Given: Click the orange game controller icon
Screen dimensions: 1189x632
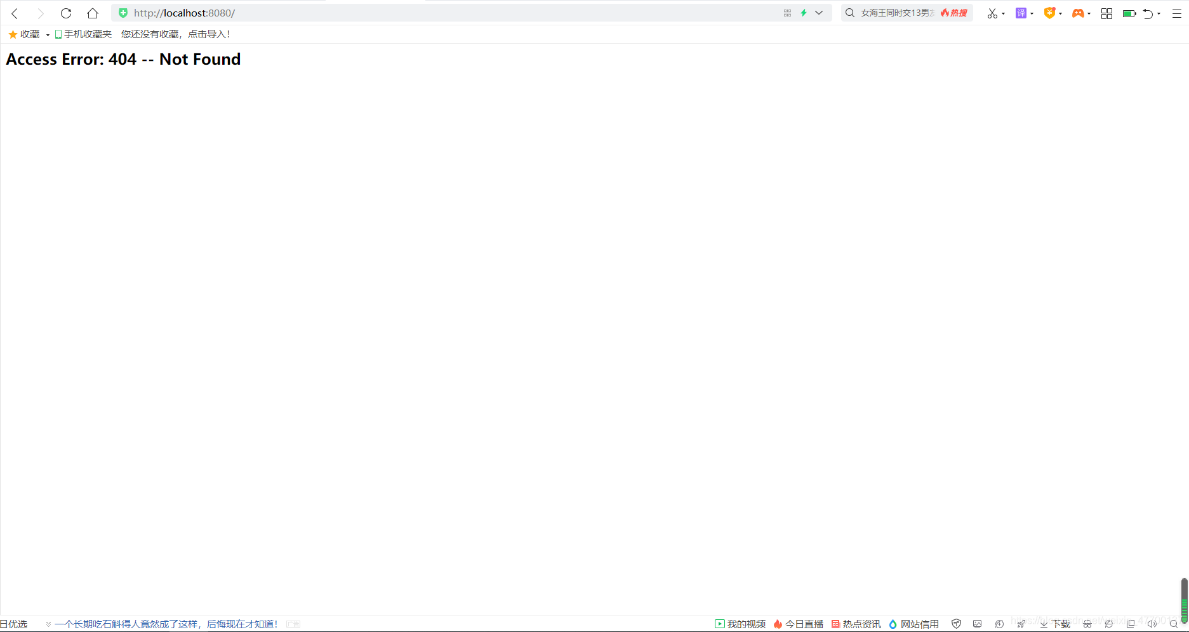Looking at the screenshot, I should point(1078,13).
